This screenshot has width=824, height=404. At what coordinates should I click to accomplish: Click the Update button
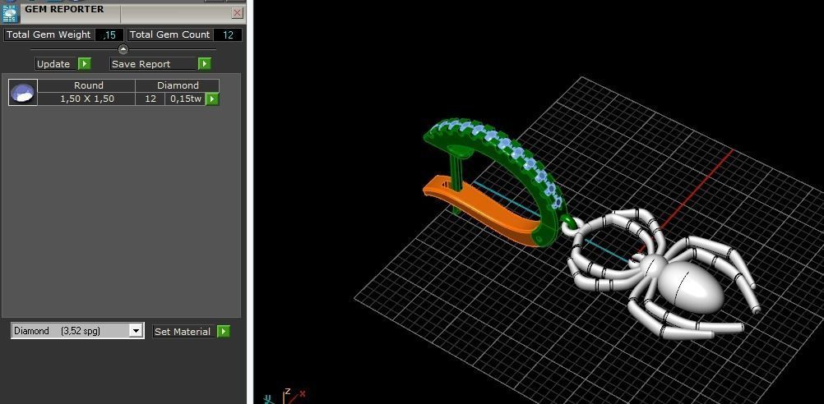click(x=57, y=64)
